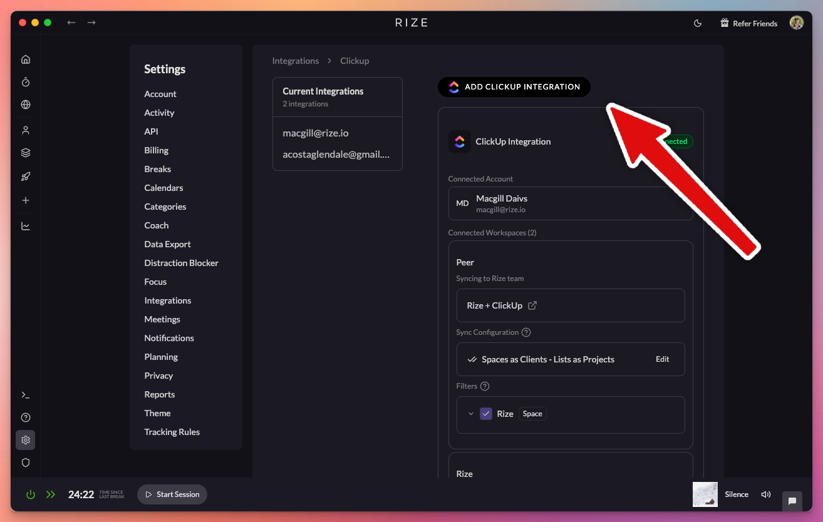
Task: Open the Rize + ClickUp external link icon
Action: 532,305
